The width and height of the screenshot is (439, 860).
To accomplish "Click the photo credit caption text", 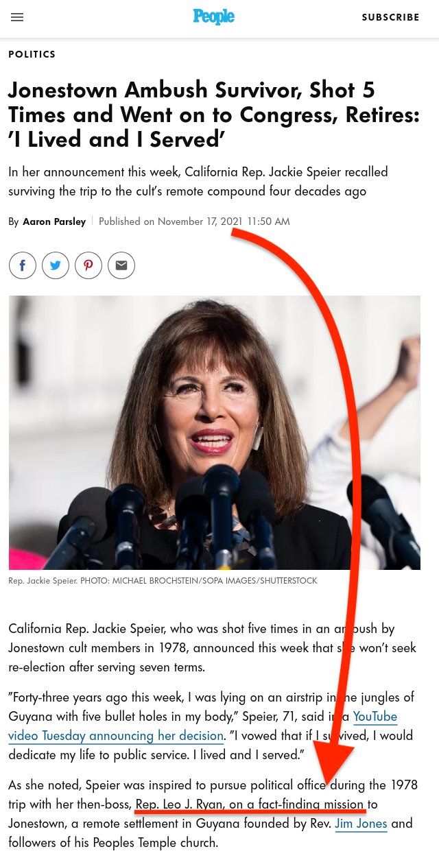I will click(x=163, y=581).
